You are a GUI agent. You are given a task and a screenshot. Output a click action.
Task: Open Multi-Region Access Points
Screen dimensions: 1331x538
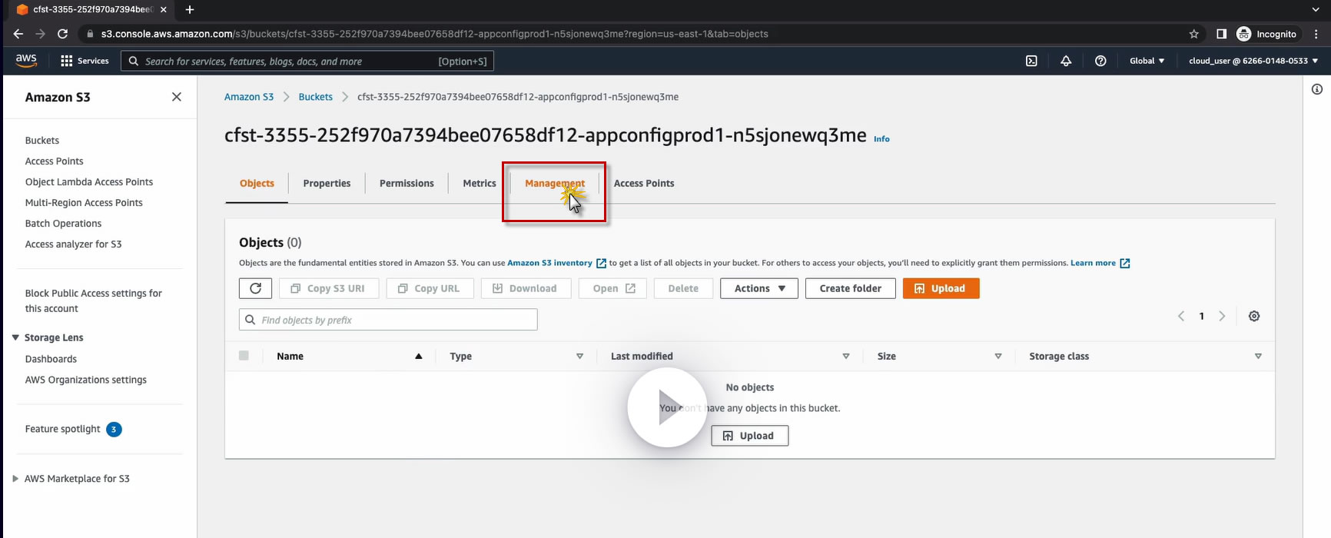[x=84, y=202]
